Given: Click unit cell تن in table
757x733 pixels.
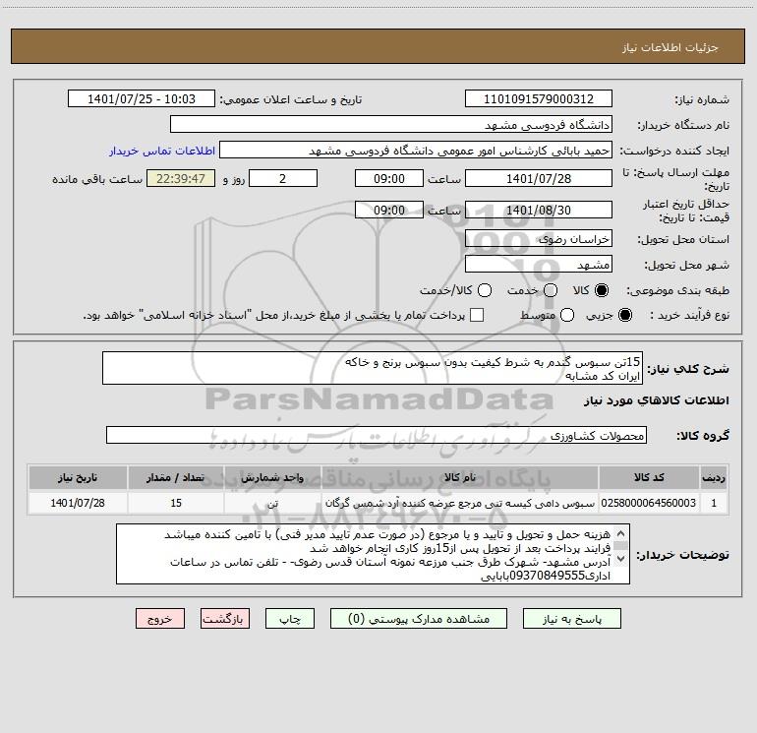Looking at the screenshot, I should pos(272,503).
